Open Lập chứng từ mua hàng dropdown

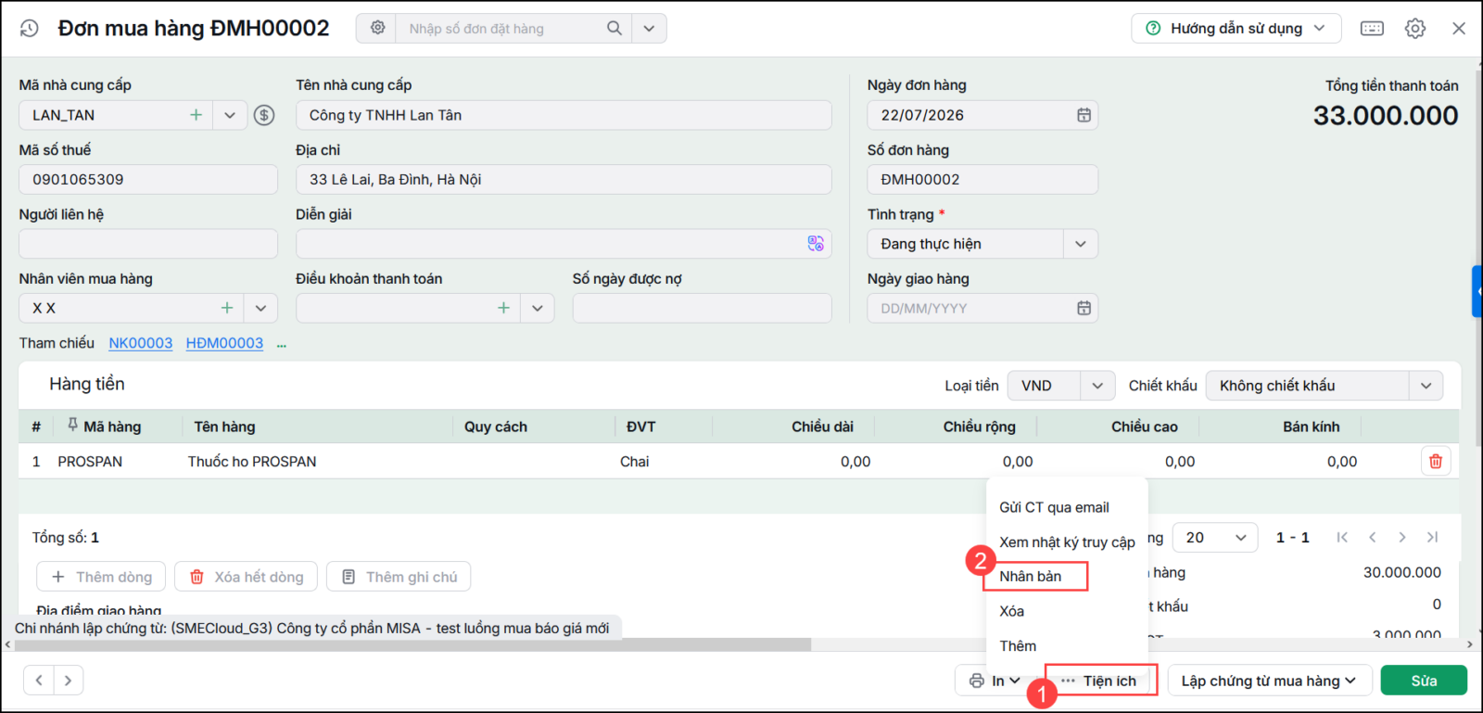[1269, 681]
